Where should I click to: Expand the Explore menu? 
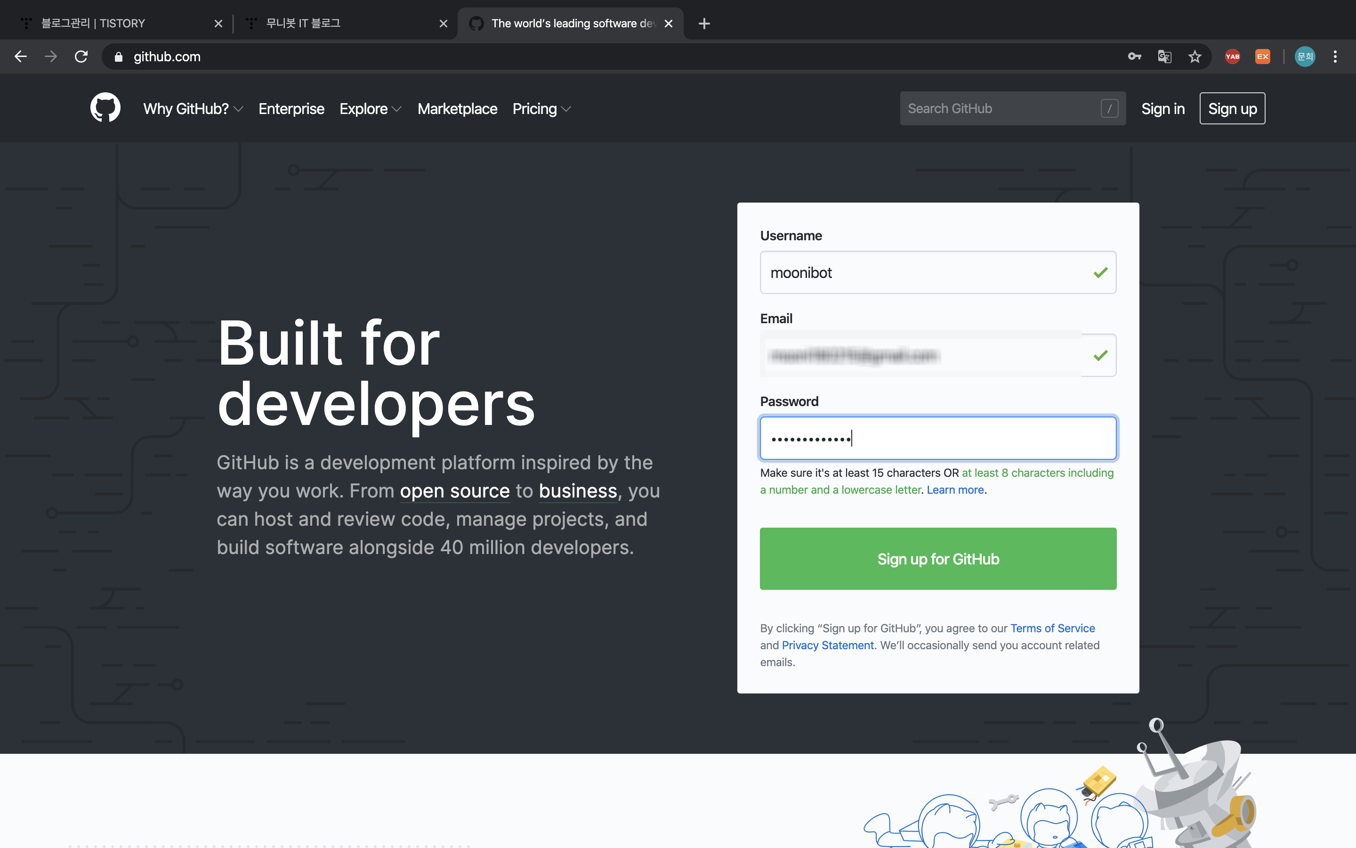tap(370, 109)
